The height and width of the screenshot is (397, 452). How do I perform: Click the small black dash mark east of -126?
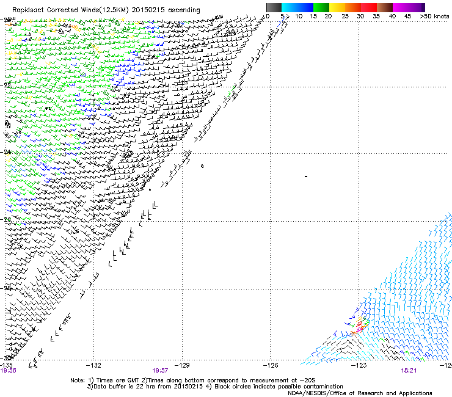pyautogui.click(x=306, y=177)
